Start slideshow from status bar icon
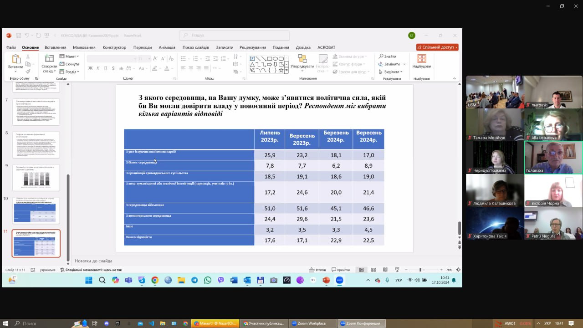Screen dimensions: 583x328 click(x=397, y=270)
